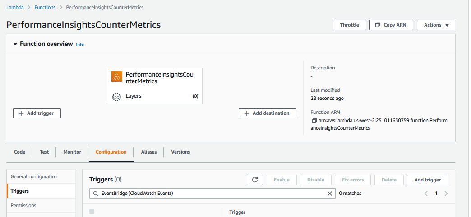Copy the Function ARN using copy icon
This screenshot has height=217, width=471.
coord(314,121)
